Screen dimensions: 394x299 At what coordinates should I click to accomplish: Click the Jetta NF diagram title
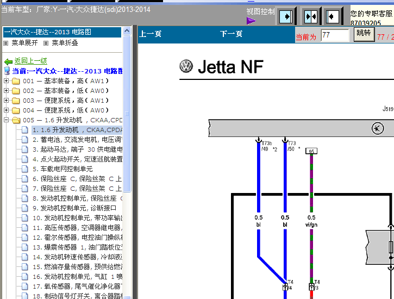tap(230, 67)
